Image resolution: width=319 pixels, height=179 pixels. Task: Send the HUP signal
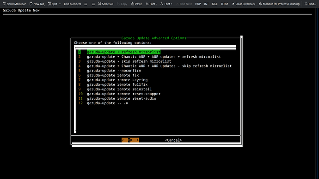[x=198, y=4]
